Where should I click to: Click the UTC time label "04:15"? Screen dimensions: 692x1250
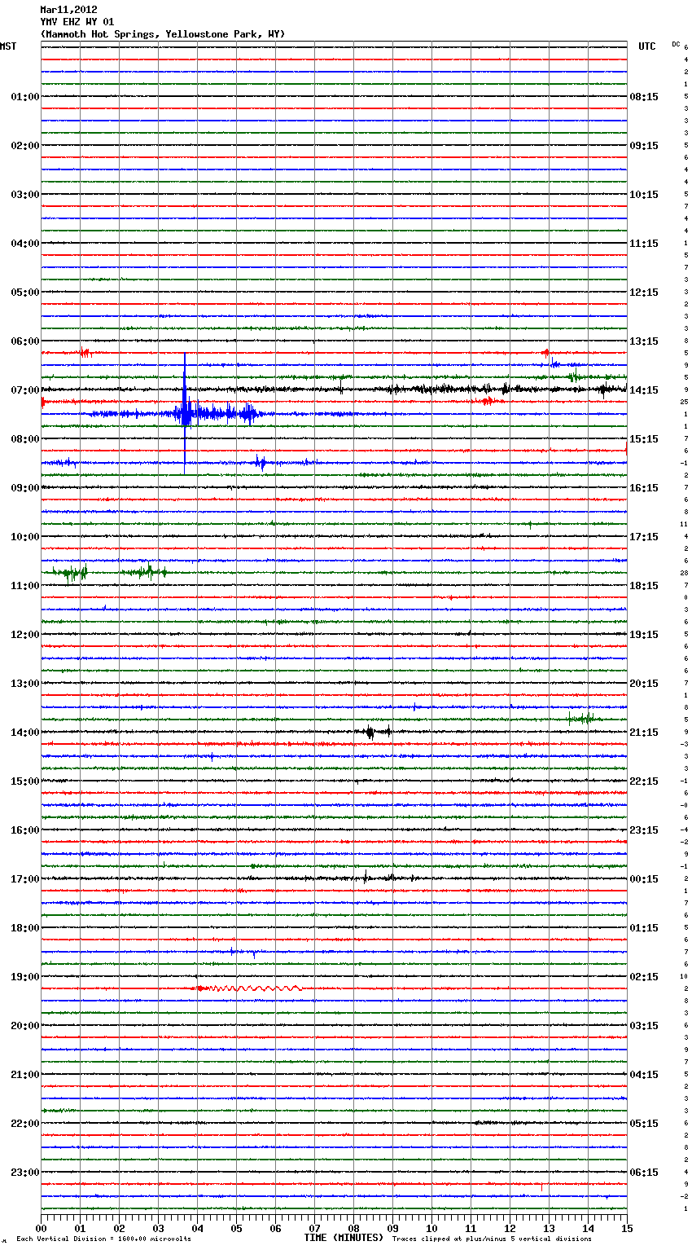[x=644, y=1075]
